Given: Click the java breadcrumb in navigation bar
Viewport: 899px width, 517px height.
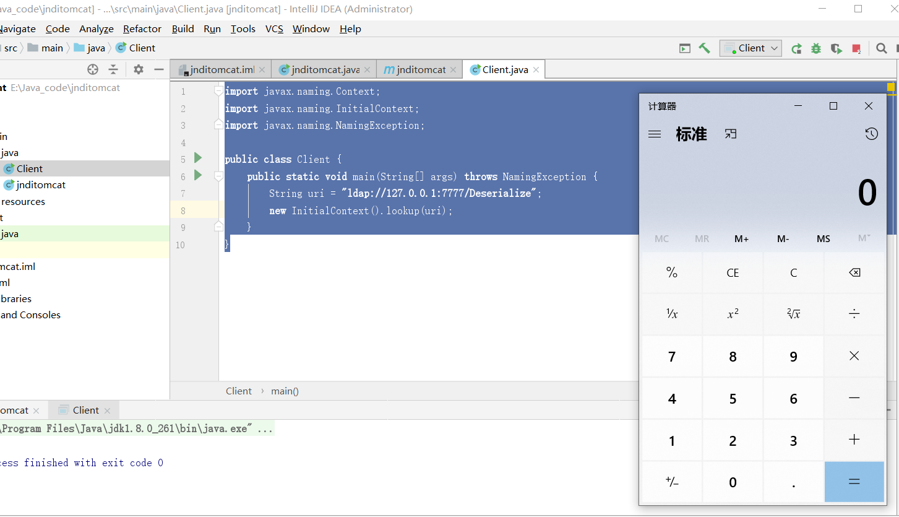Looking at the screenshot, I should point(90,48).
